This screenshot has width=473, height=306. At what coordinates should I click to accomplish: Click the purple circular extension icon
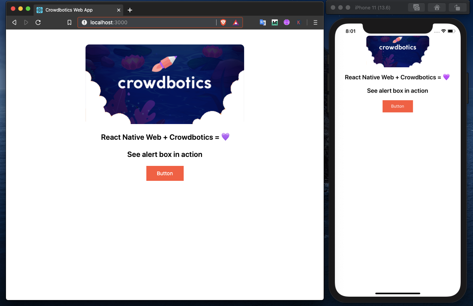(287, 22)
